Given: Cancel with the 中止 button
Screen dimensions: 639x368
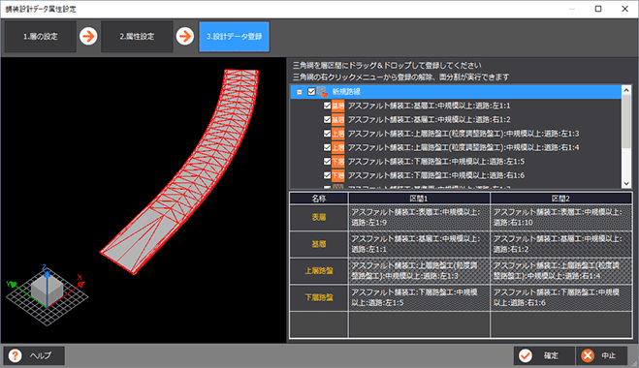Looking at the screenshot, I should 601,355.
